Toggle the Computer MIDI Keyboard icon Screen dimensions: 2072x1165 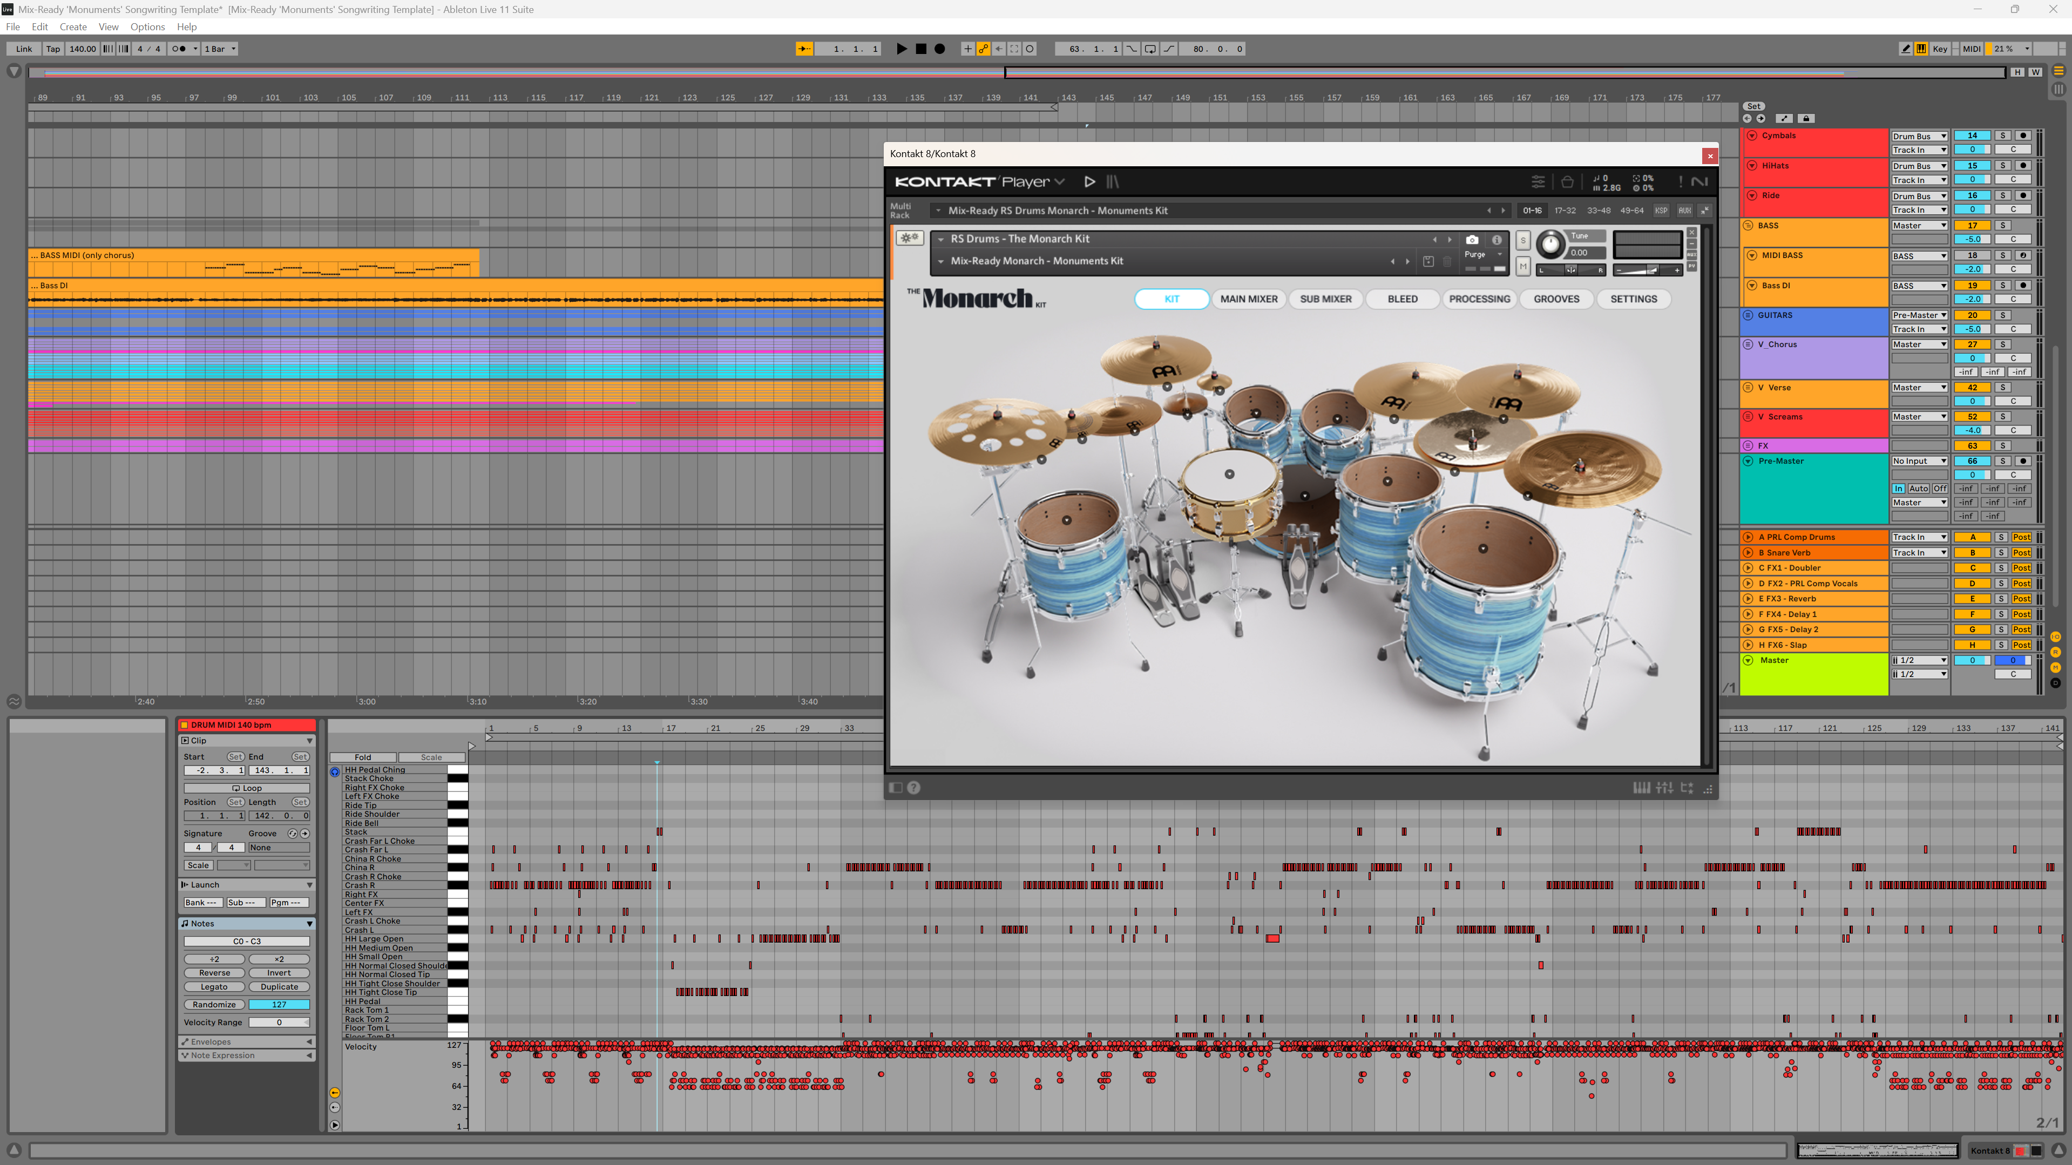pos(1921,48)
